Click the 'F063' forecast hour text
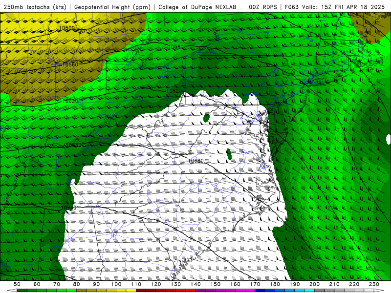 pyautogui.click(x=292, y=7)
